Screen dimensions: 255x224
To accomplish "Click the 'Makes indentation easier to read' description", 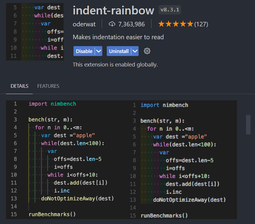I will pyautogui.click(x=118, y=37).
